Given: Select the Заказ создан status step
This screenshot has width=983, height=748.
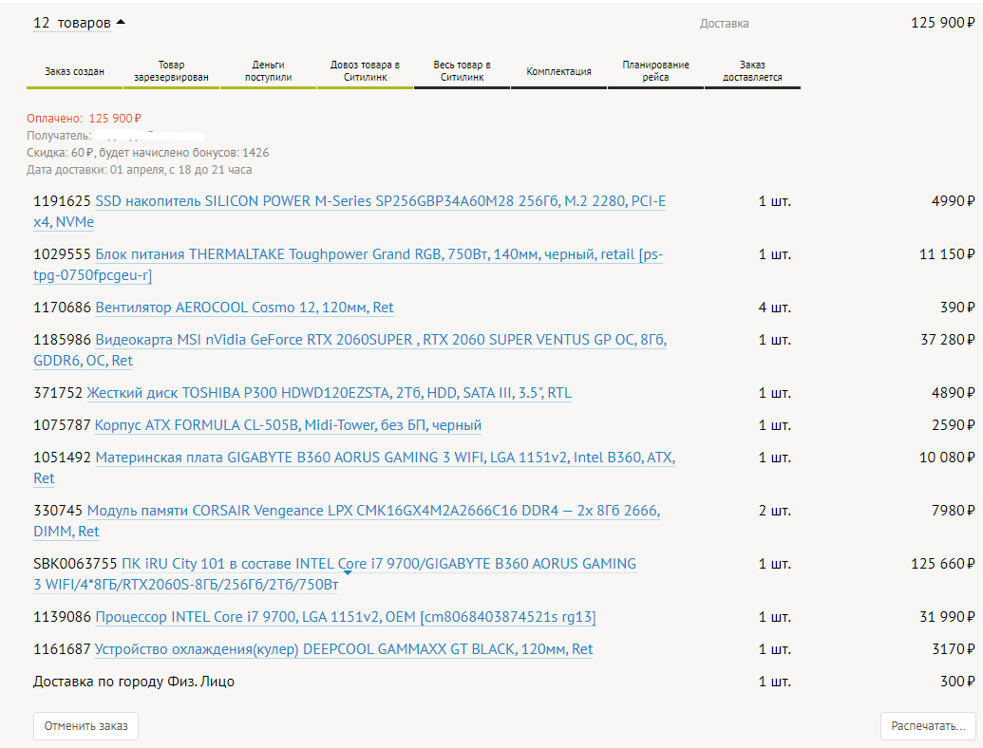Looking at the screenshot, I should 75,72.
